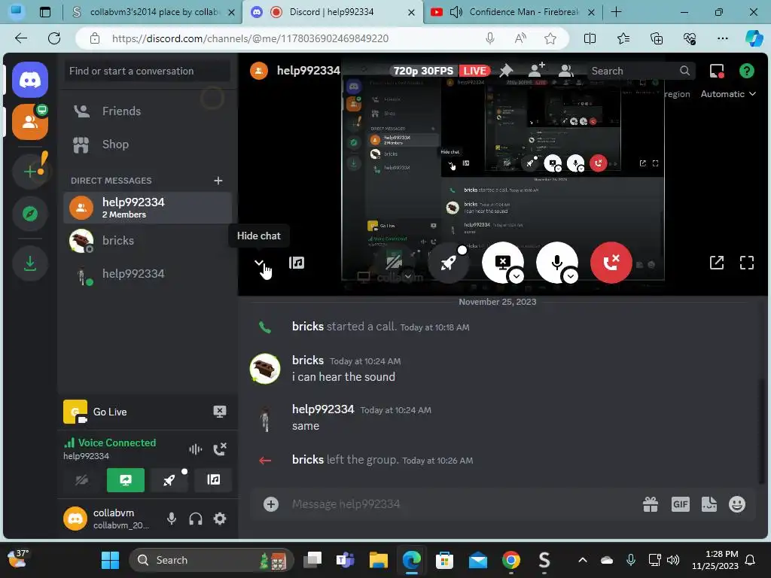Disconnect from voice in Voice Connected panel
Image resolution: width=771 pixels, height=578 pixels.
click(x=219, y=449)
